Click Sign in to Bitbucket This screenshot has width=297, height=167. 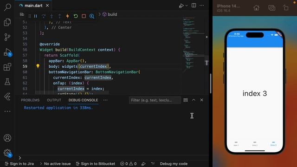tap(96, 164)
